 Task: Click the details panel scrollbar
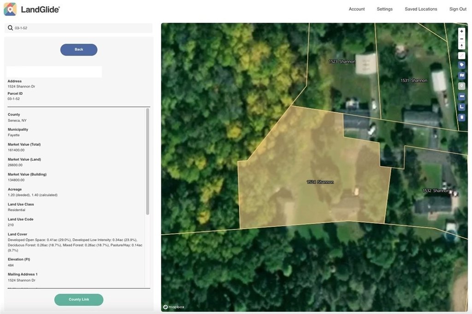pos(147,161)
